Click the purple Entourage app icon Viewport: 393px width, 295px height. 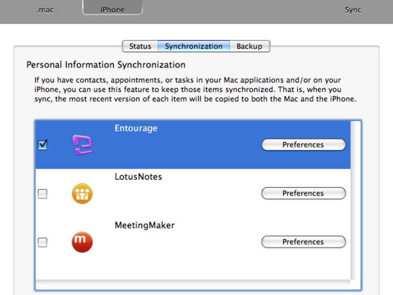click(x=82, y=145)
